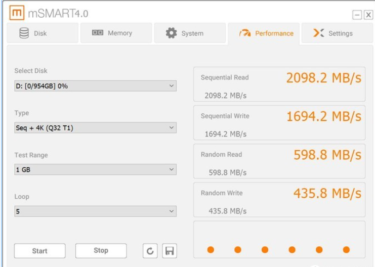Click the last orange progress dot
375x267 pixels.
346,250
